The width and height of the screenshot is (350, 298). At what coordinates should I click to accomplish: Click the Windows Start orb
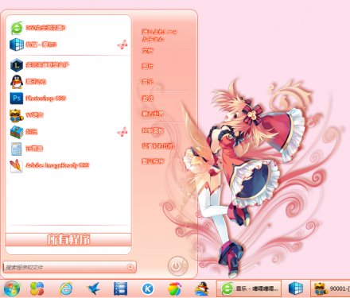(x=12, y=288)
